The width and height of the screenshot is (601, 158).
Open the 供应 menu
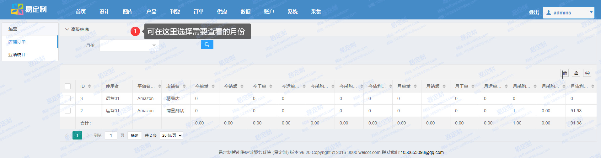[222, 12]
